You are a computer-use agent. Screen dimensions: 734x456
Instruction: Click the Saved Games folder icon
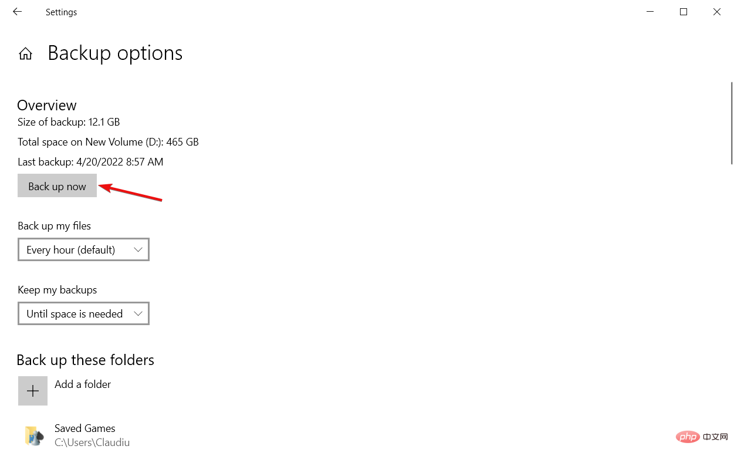click(34, 435)
